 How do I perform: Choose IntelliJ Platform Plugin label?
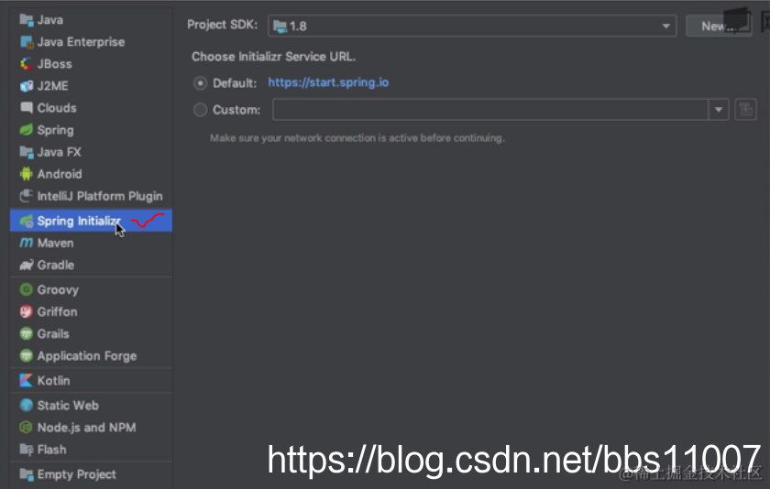point(100,196)
